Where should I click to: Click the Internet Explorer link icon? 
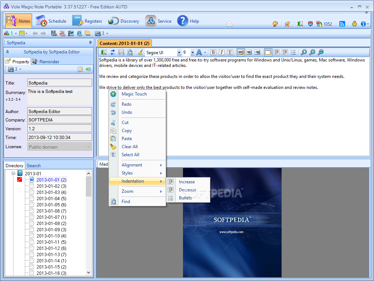click(x=79, y=33)
